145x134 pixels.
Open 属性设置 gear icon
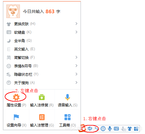tap(16, 97)
